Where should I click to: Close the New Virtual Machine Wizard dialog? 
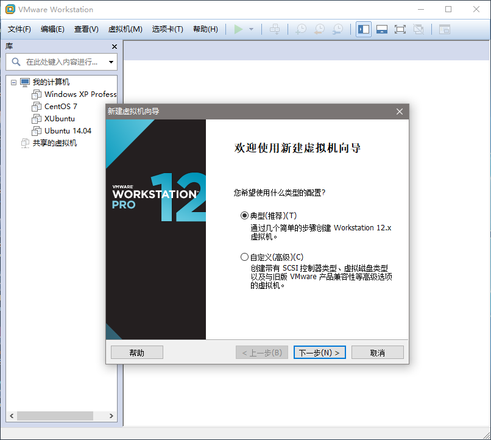click(x=399, y=112)
